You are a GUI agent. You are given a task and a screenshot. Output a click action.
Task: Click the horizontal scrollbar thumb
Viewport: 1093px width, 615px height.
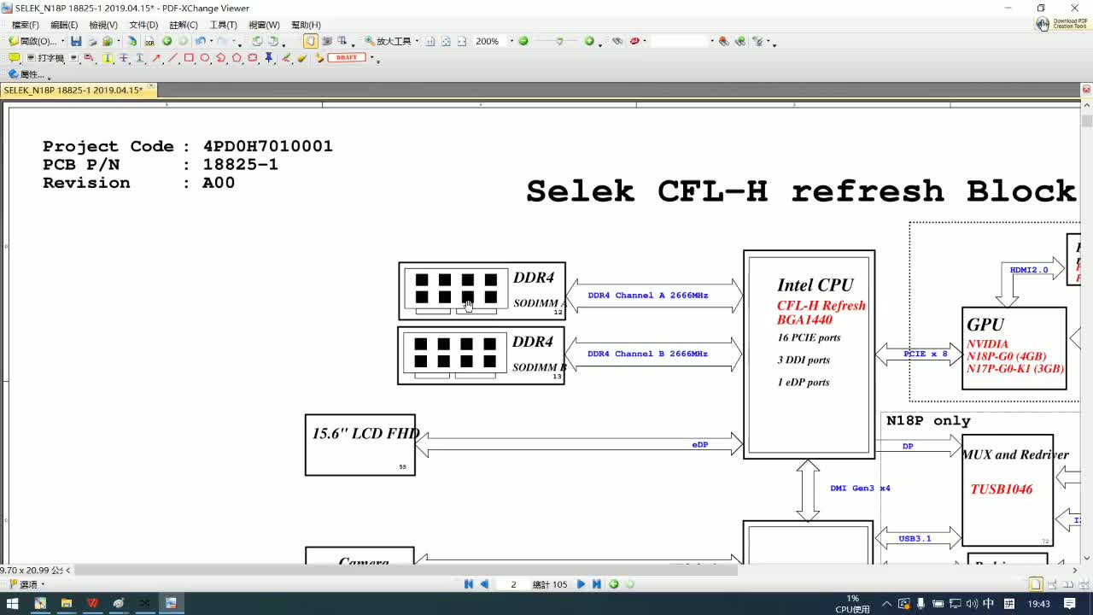click(x=406, y=570)
